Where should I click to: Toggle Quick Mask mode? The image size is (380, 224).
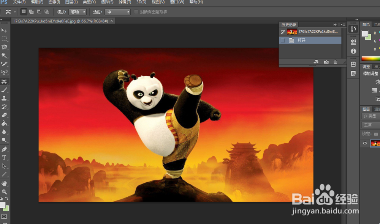[4, 216]
